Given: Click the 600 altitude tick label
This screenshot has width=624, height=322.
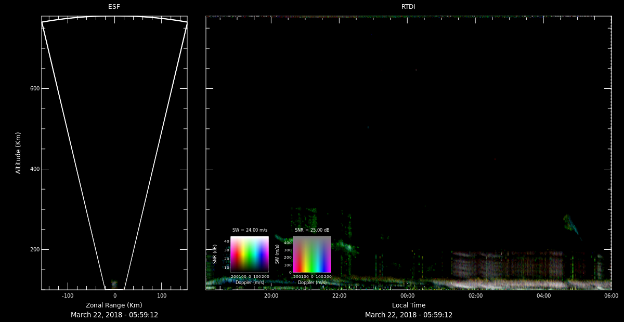Looking at the screenshot, I should click(x=35, y=89).
